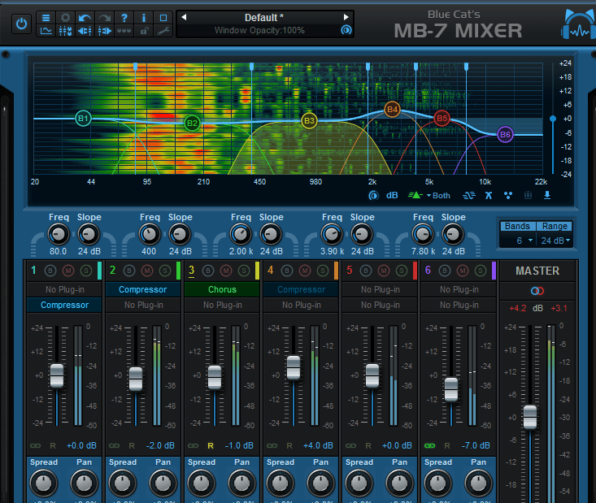The image size is (596, 503).
Task: Solo band 3 with its S button
Action: coord(244,271)
